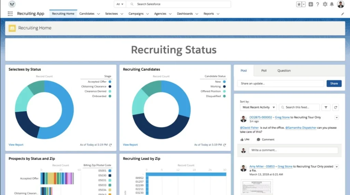The height and width of the screenshot is (195, 350).
Task: Refresh the Chatter feed
Action: [336, 107]
